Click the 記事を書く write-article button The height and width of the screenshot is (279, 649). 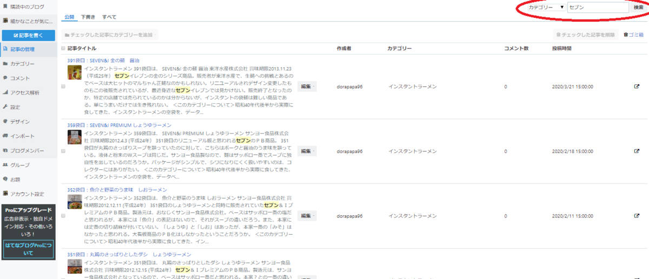[28, 35]
